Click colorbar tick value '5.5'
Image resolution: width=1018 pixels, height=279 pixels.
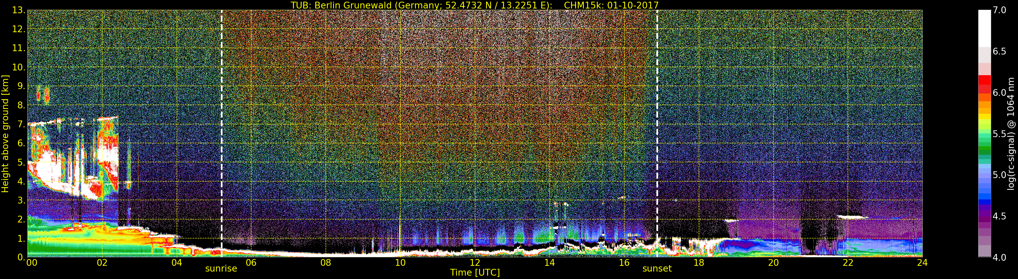point(999,134)
